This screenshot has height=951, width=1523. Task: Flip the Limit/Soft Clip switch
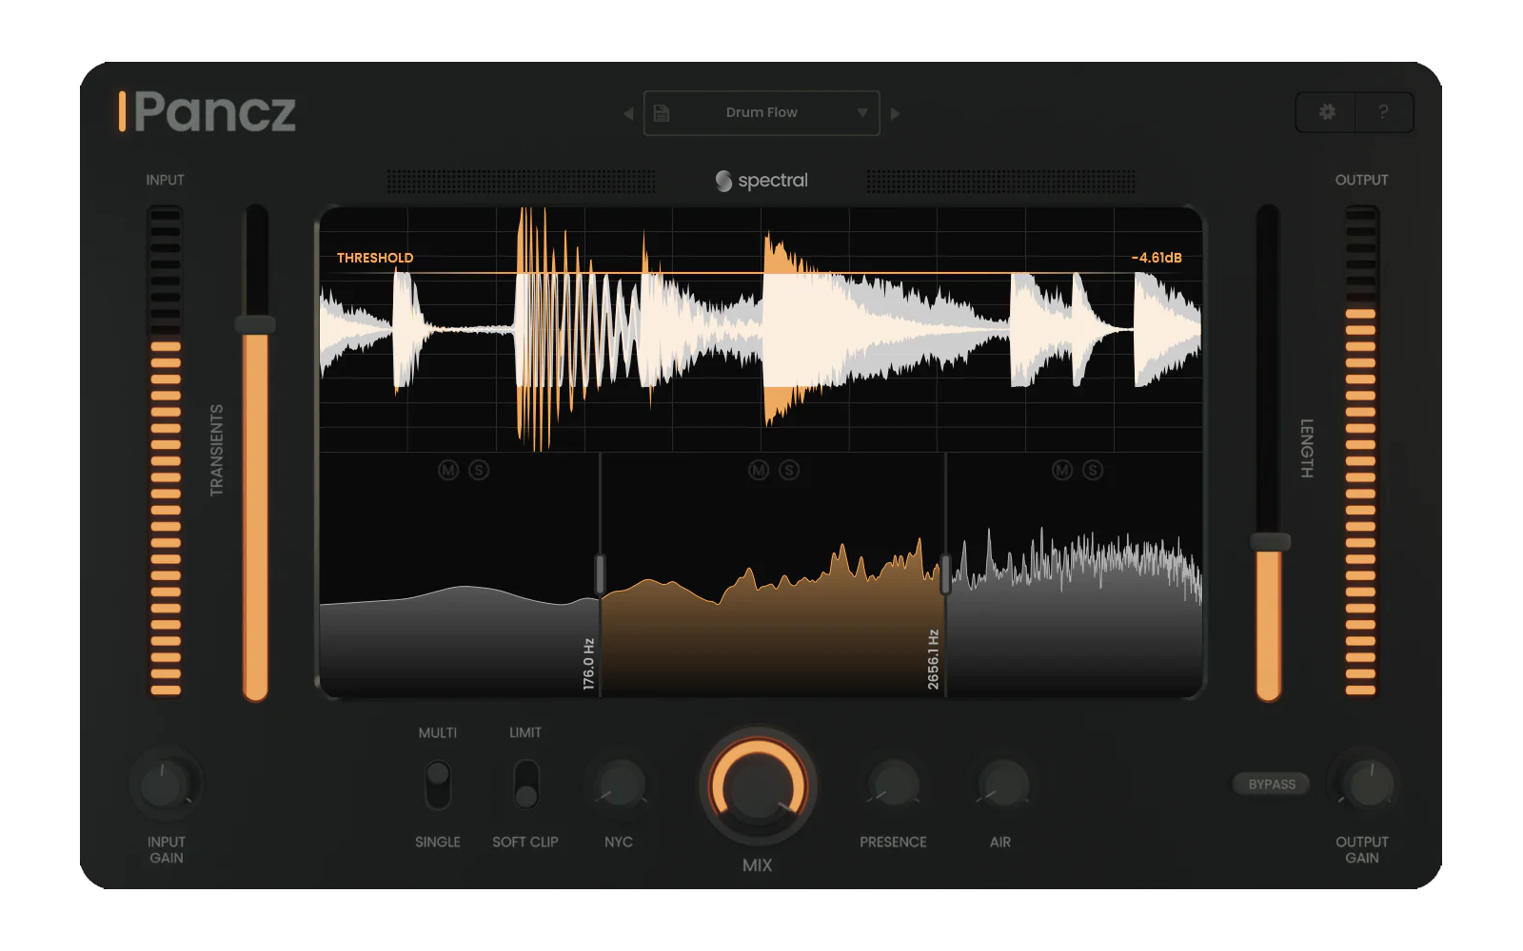click(x=525, y=785)
